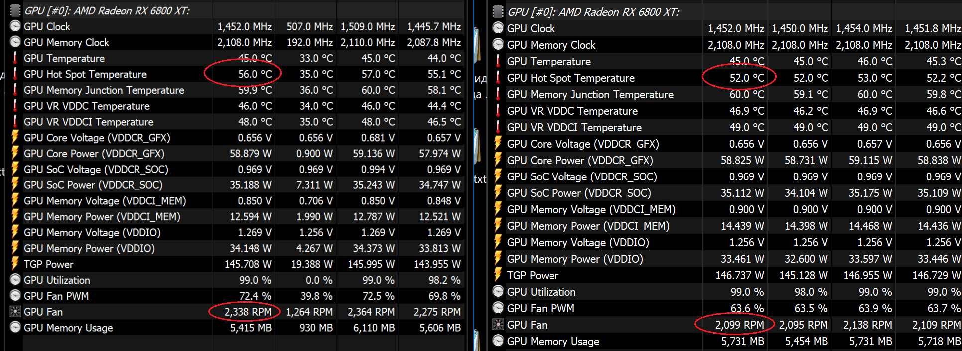Viewport: 962px width, 351px height.
Task: Select GPU VR VDDCI Temperature label in left panel
Action: click(89, 122)
